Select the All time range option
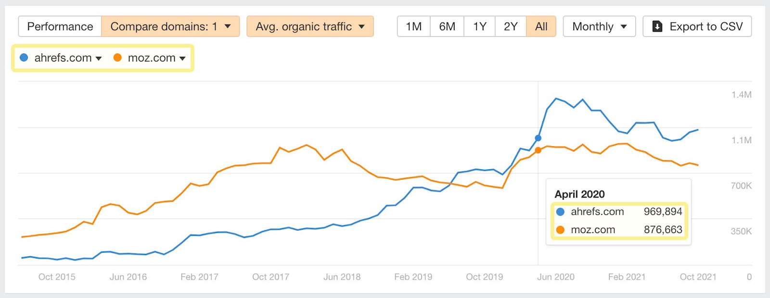The image size is (770, 298). (541, 26)
